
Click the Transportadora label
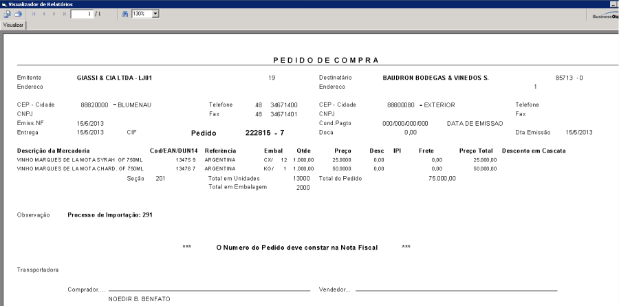[38, 270]
